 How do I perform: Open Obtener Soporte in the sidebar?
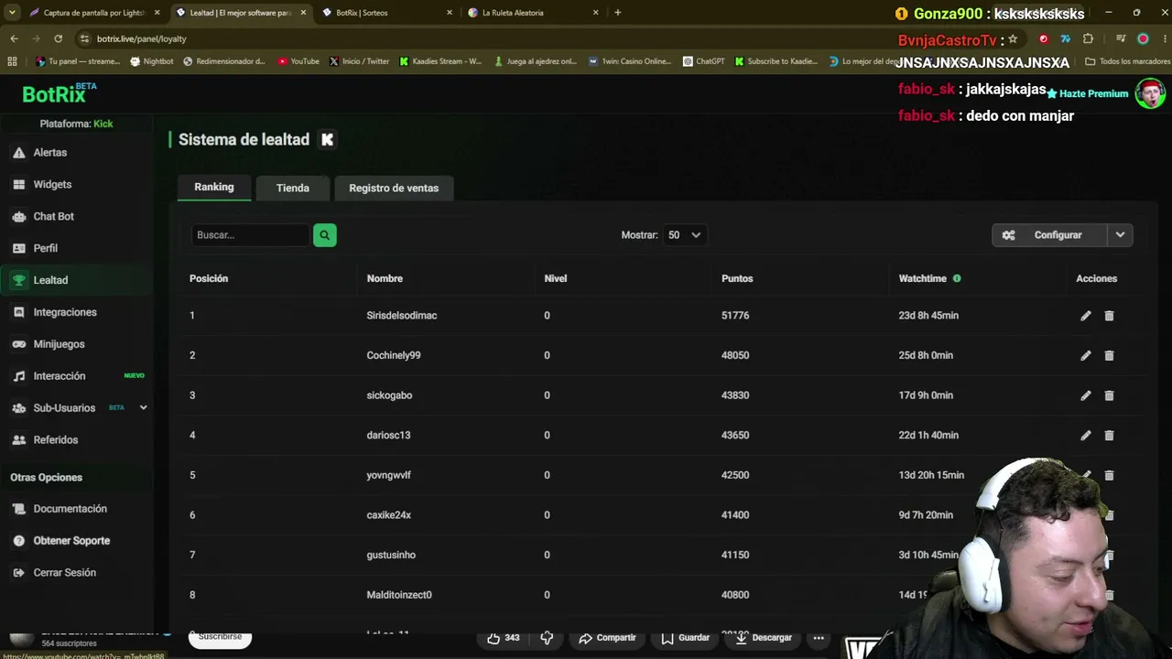coord(71,541)
